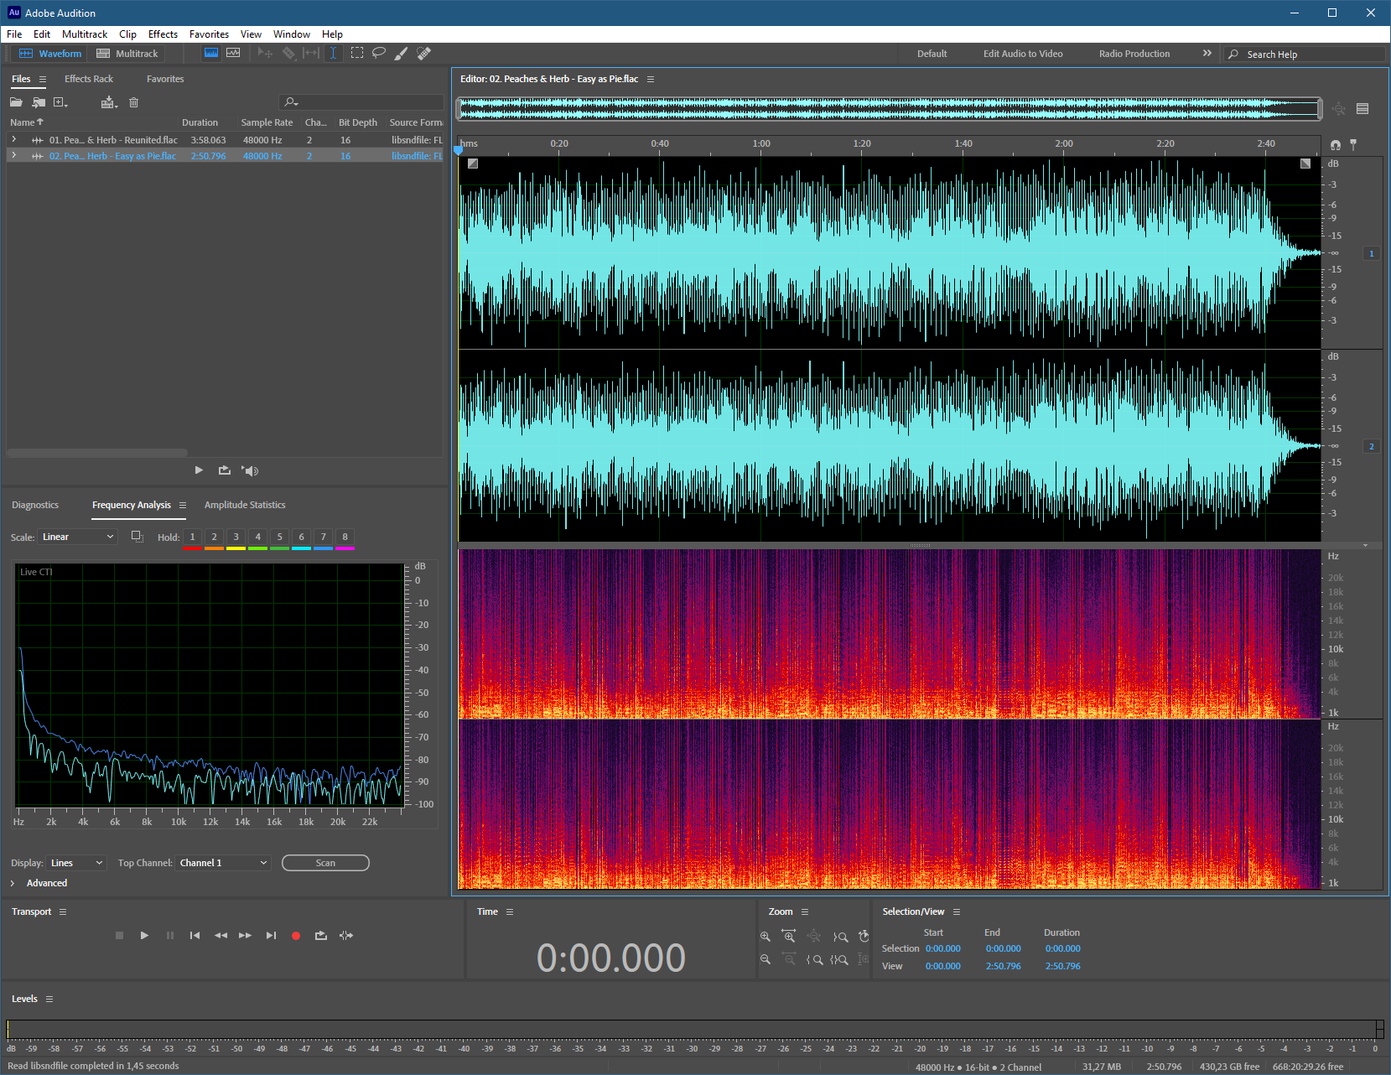Click the Transport play button

pyautogui.click(x=144, y=935)
